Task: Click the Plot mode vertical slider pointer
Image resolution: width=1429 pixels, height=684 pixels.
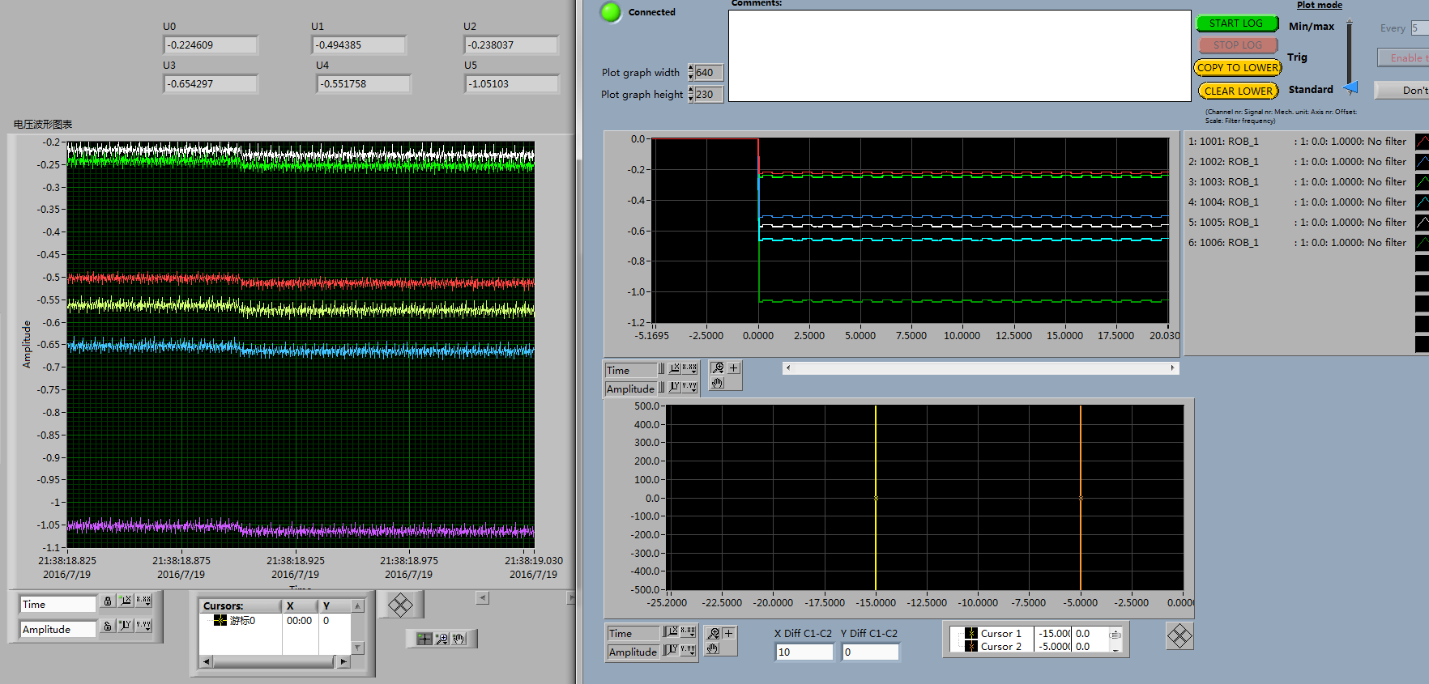Action: pyautogui.click(x=1350, y=87)
